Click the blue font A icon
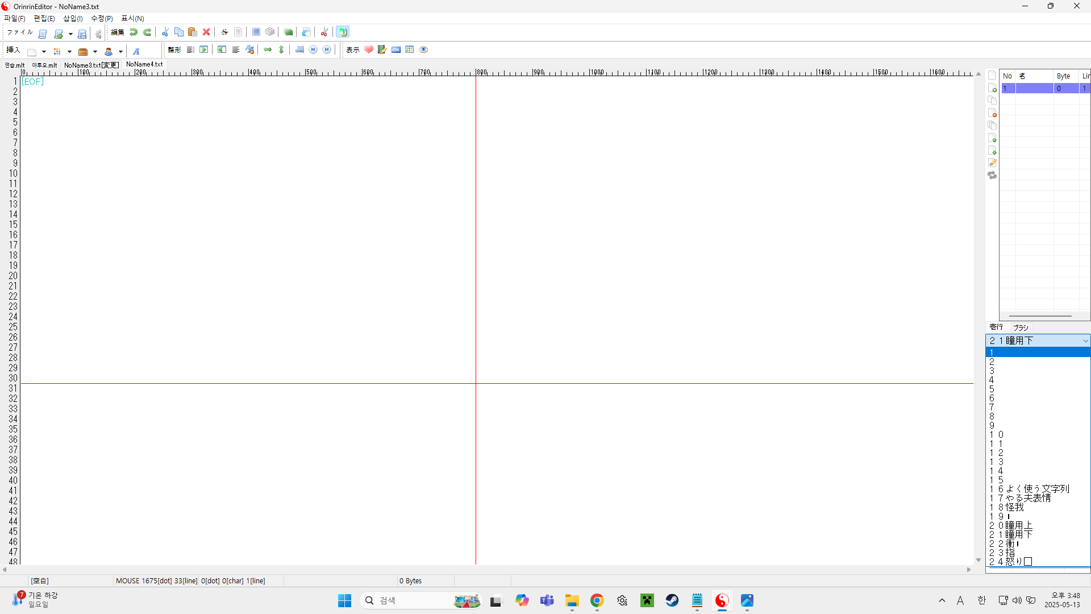Screen dimensions: 1091x614 (x=136, y=51)
